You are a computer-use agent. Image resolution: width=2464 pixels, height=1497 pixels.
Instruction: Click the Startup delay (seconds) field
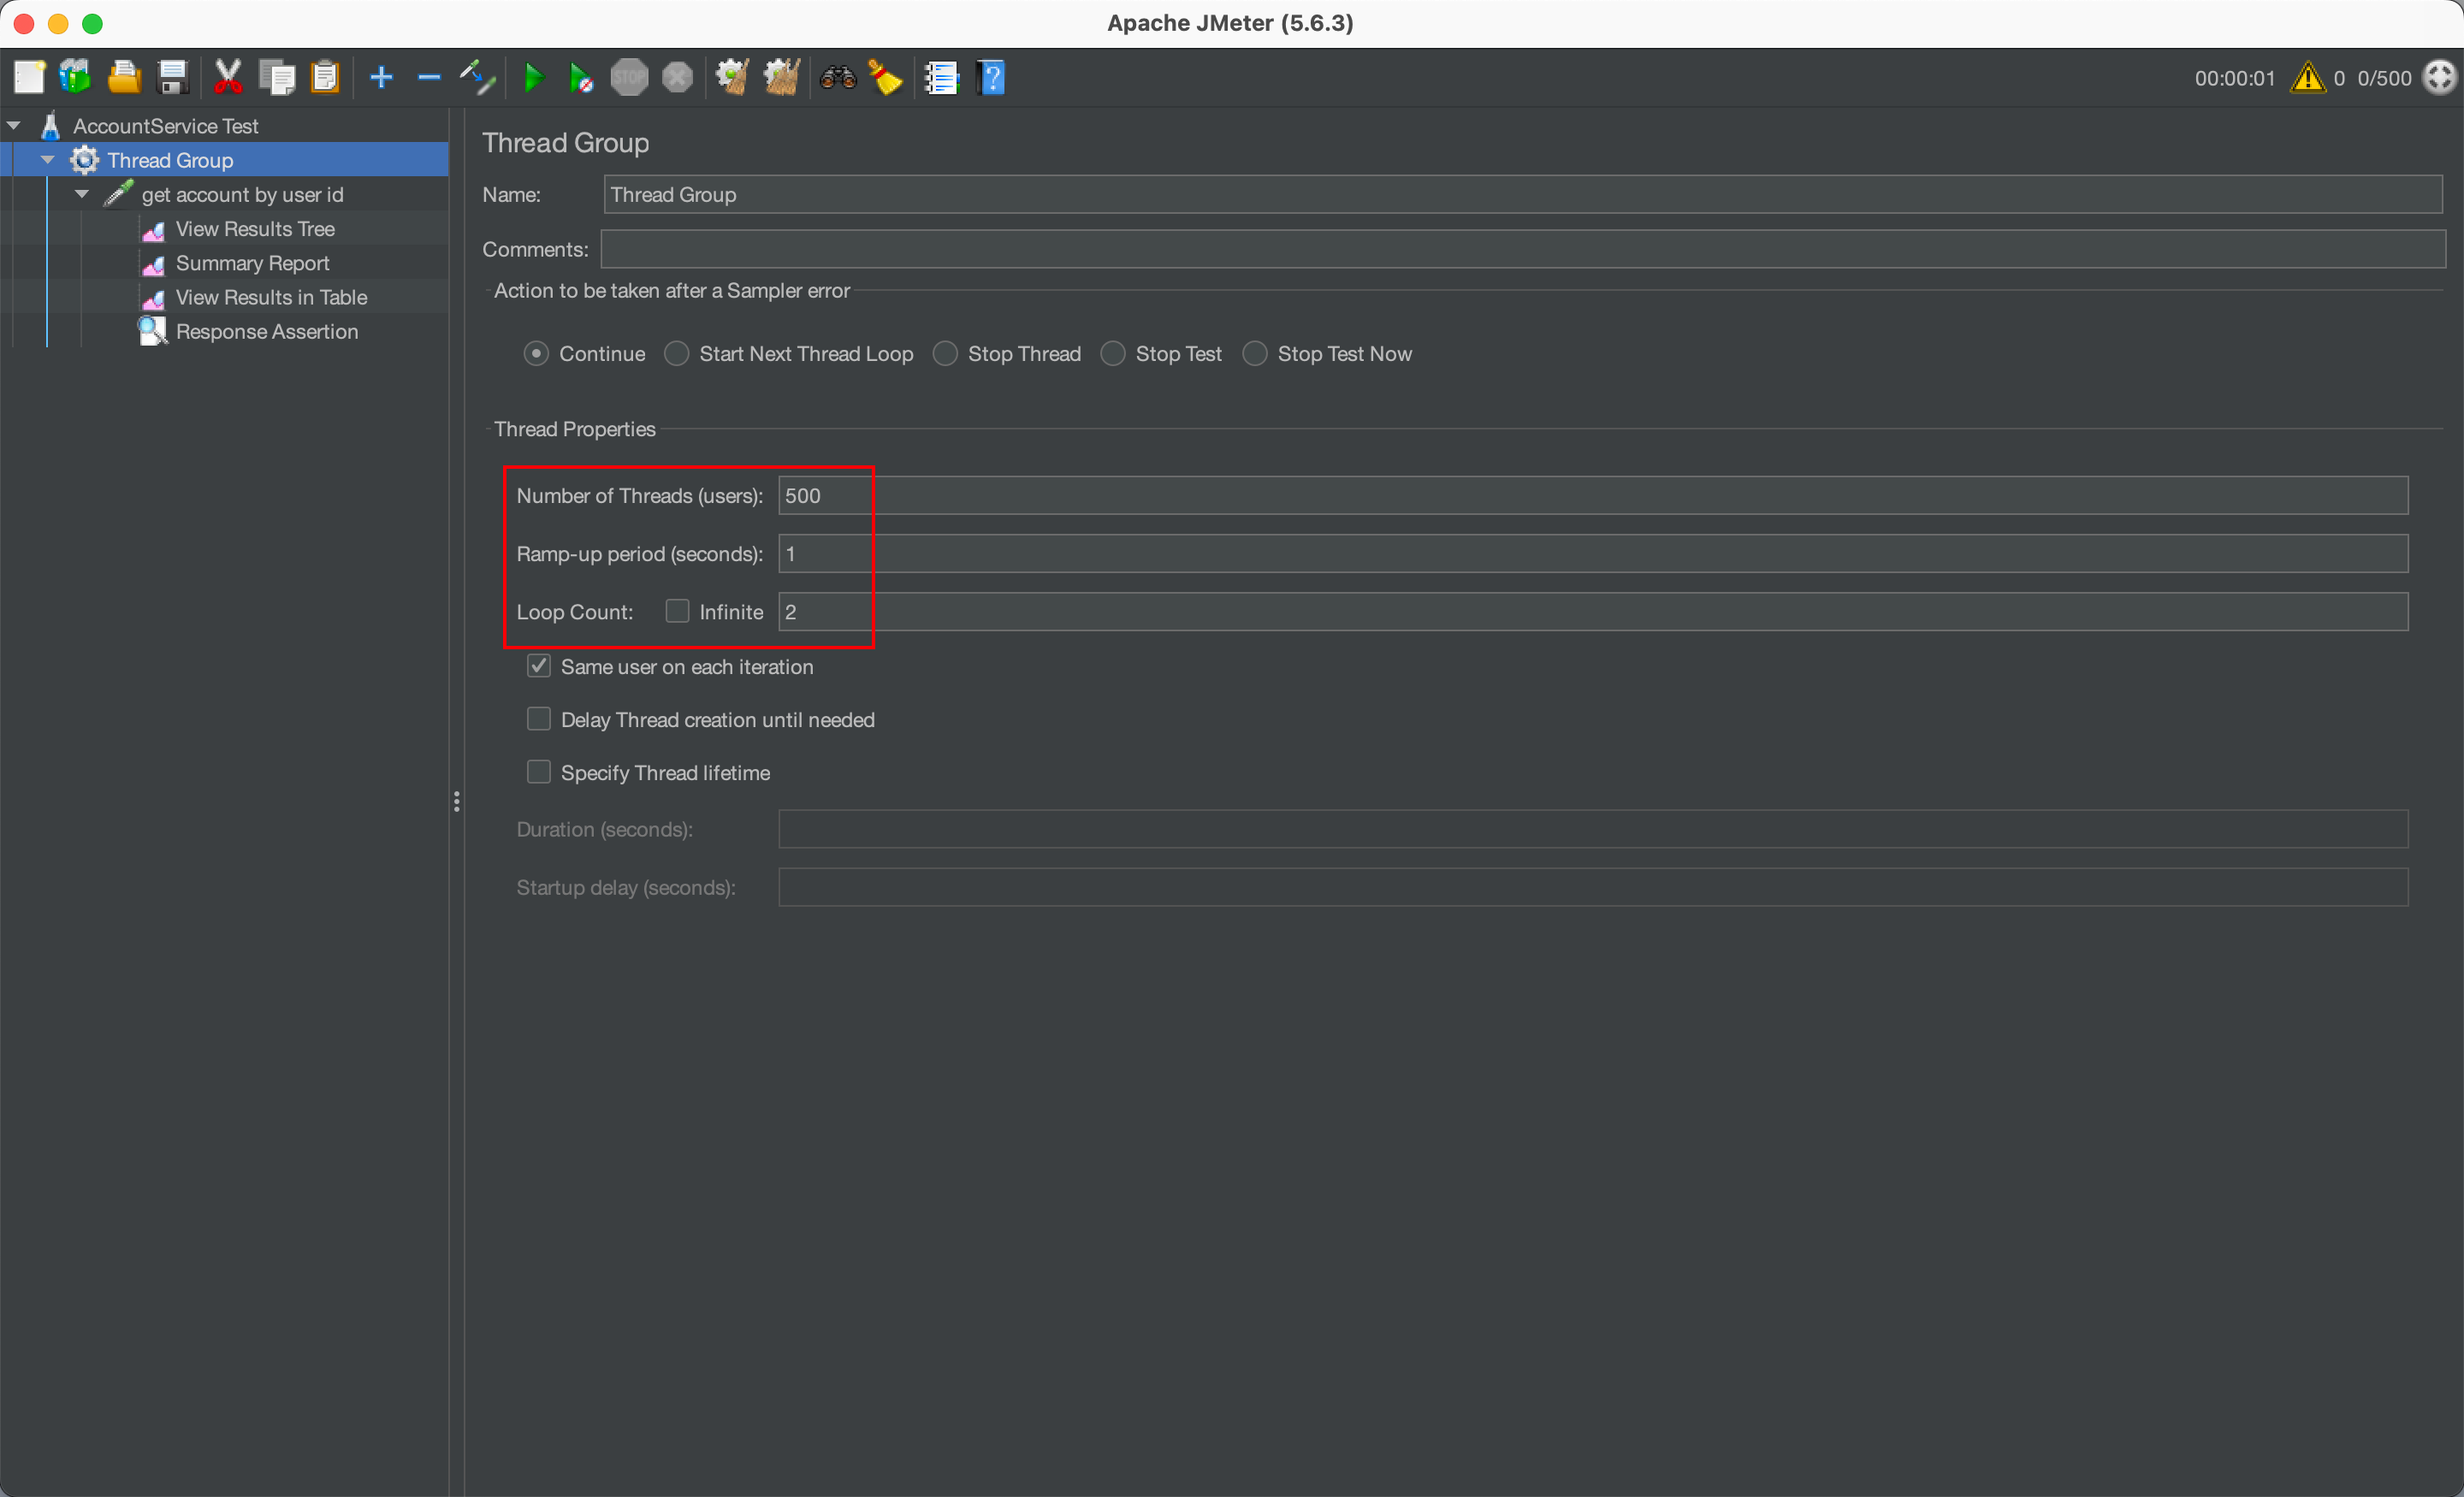(1593, 887)
